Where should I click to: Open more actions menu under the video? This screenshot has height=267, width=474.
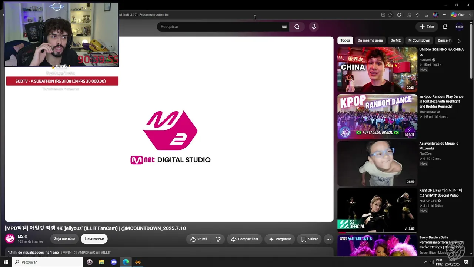pos(328,239)
